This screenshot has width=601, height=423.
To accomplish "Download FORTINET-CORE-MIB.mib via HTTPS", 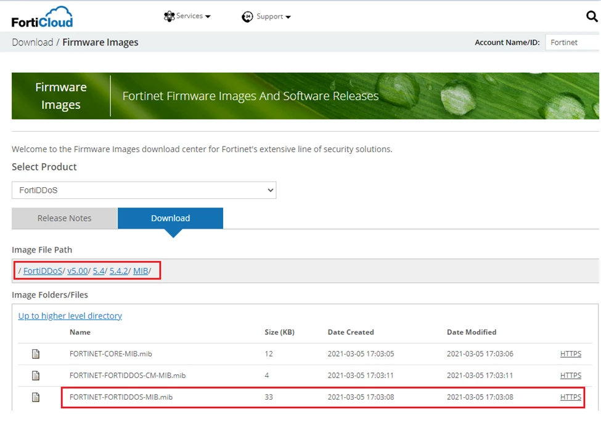I will (x=571, y=353).
